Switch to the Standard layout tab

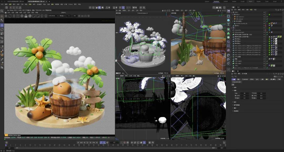(216, 2)
